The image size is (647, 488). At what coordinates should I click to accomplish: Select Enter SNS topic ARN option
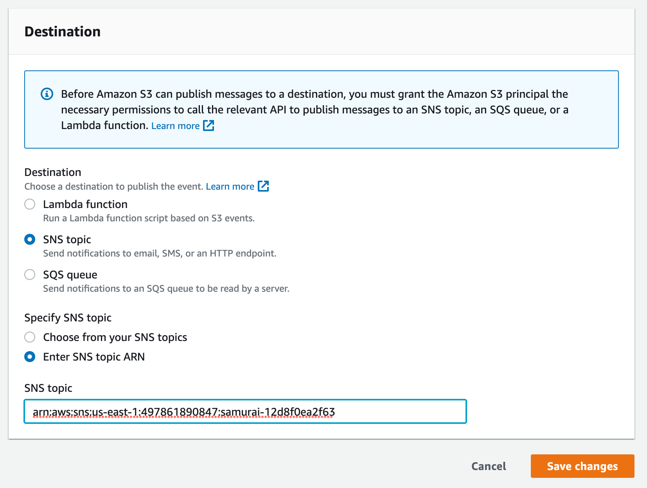30,357
